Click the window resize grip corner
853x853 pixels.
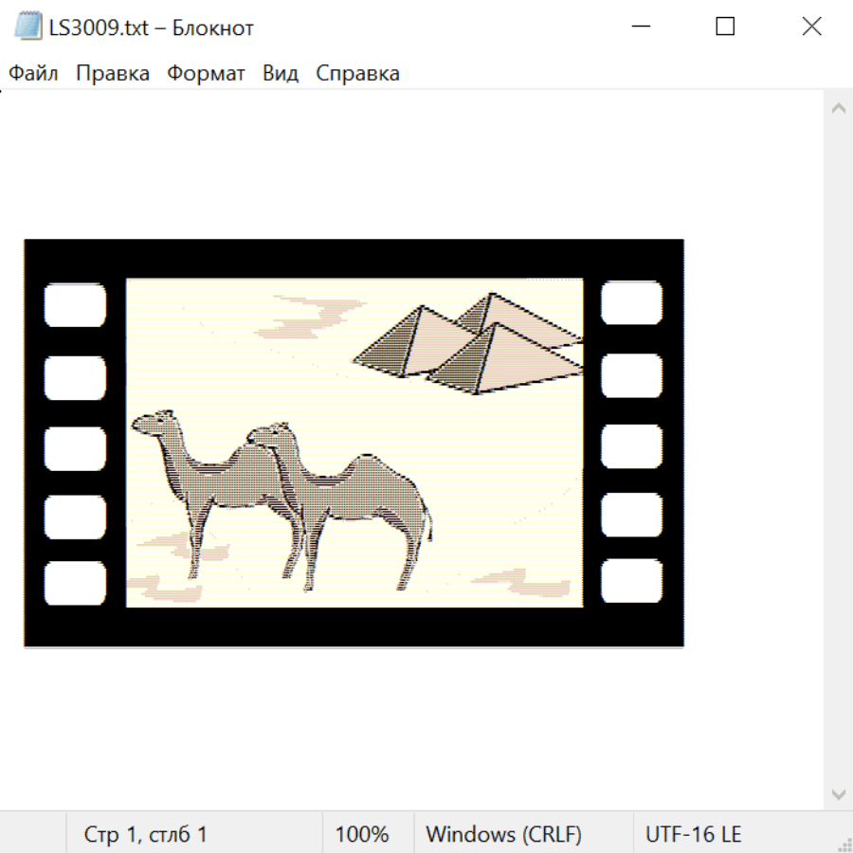pyautogui.click(x=844, y=844)
